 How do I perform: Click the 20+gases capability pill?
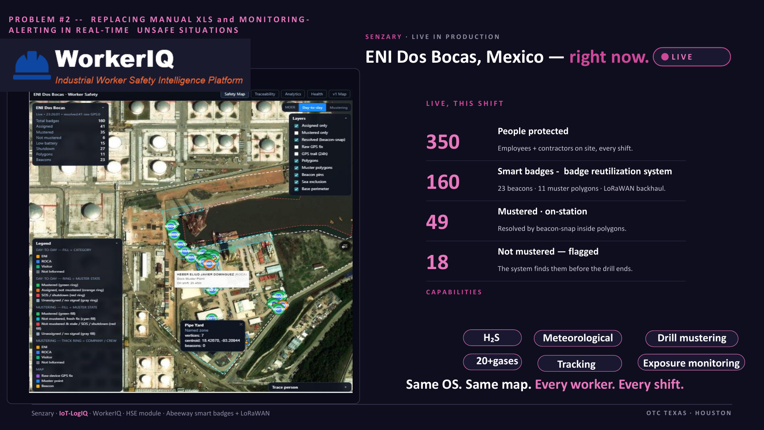click(492, 362)
